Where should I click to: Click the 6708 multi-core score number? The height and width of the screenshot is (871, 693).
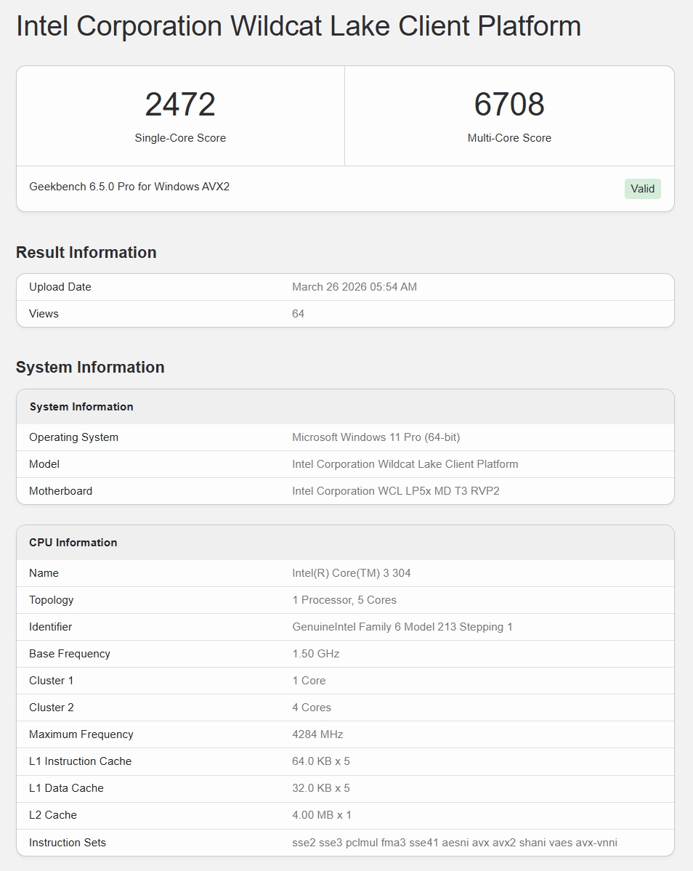pos(509,105)
